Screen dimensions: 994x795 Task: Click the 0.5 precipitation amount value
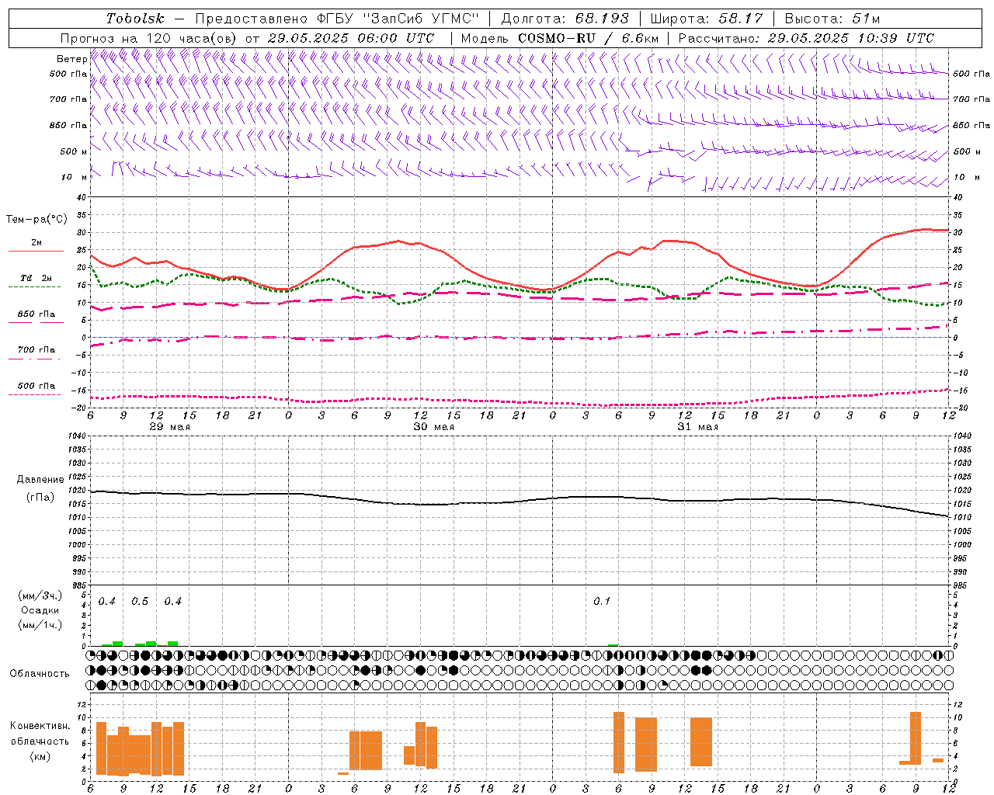pyautogui.click(x=140, y=602)
